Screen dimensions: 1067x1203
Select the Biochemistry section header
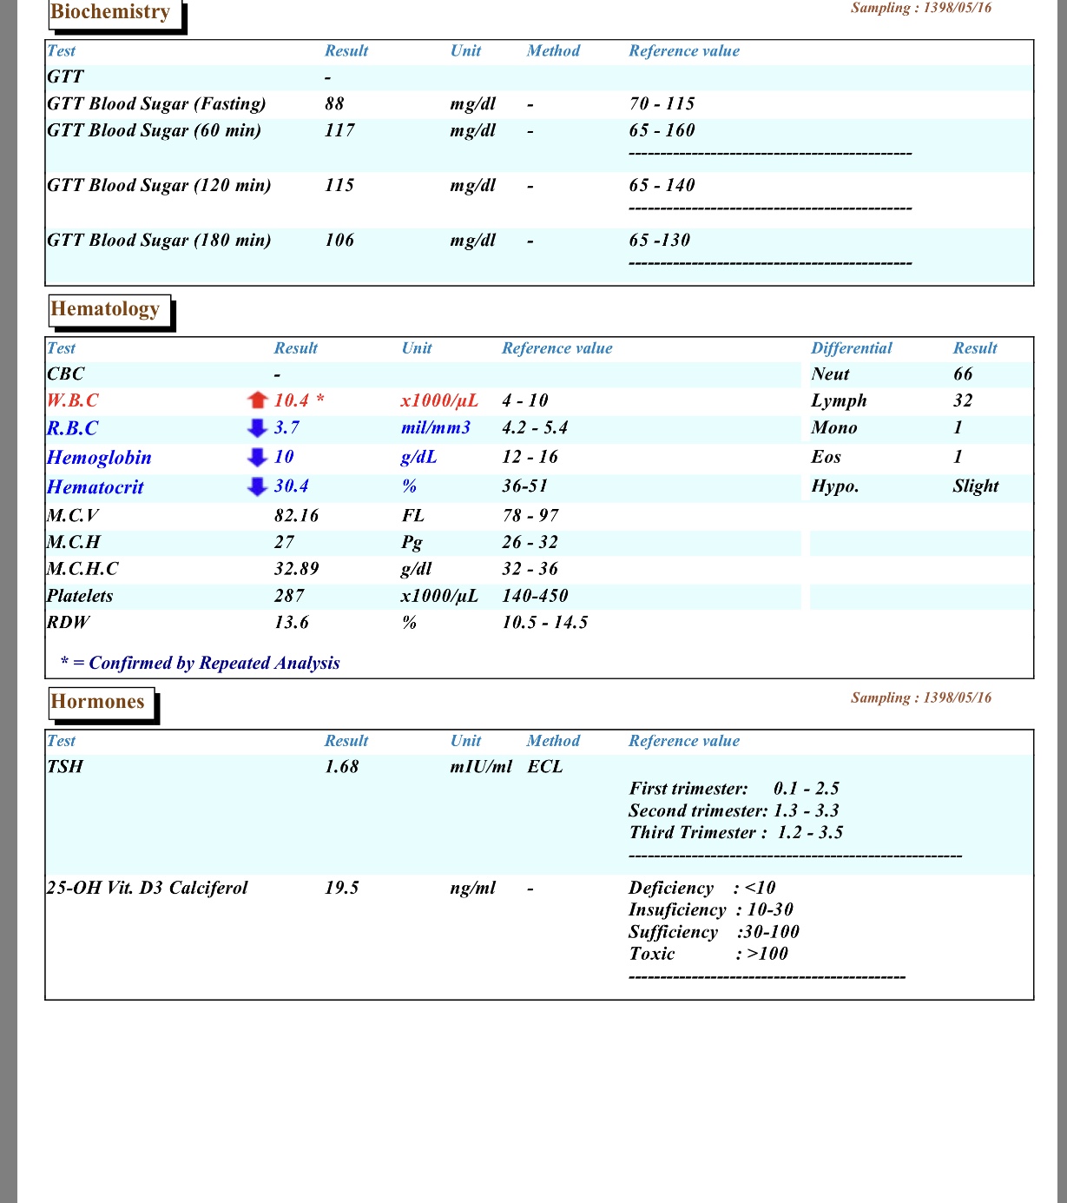point(110,12)
